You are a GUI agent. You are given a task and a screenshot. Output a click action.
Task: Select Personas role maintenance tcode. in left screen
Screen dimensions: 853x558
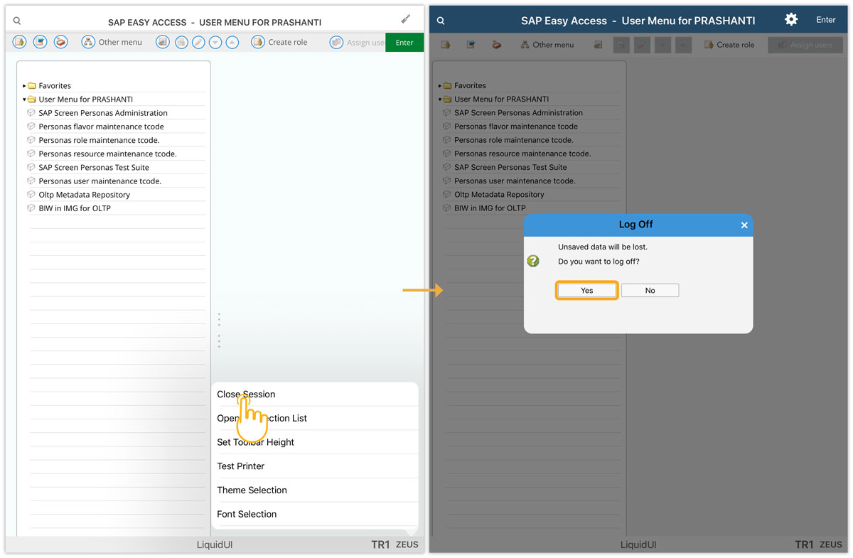tap(100, 140)
